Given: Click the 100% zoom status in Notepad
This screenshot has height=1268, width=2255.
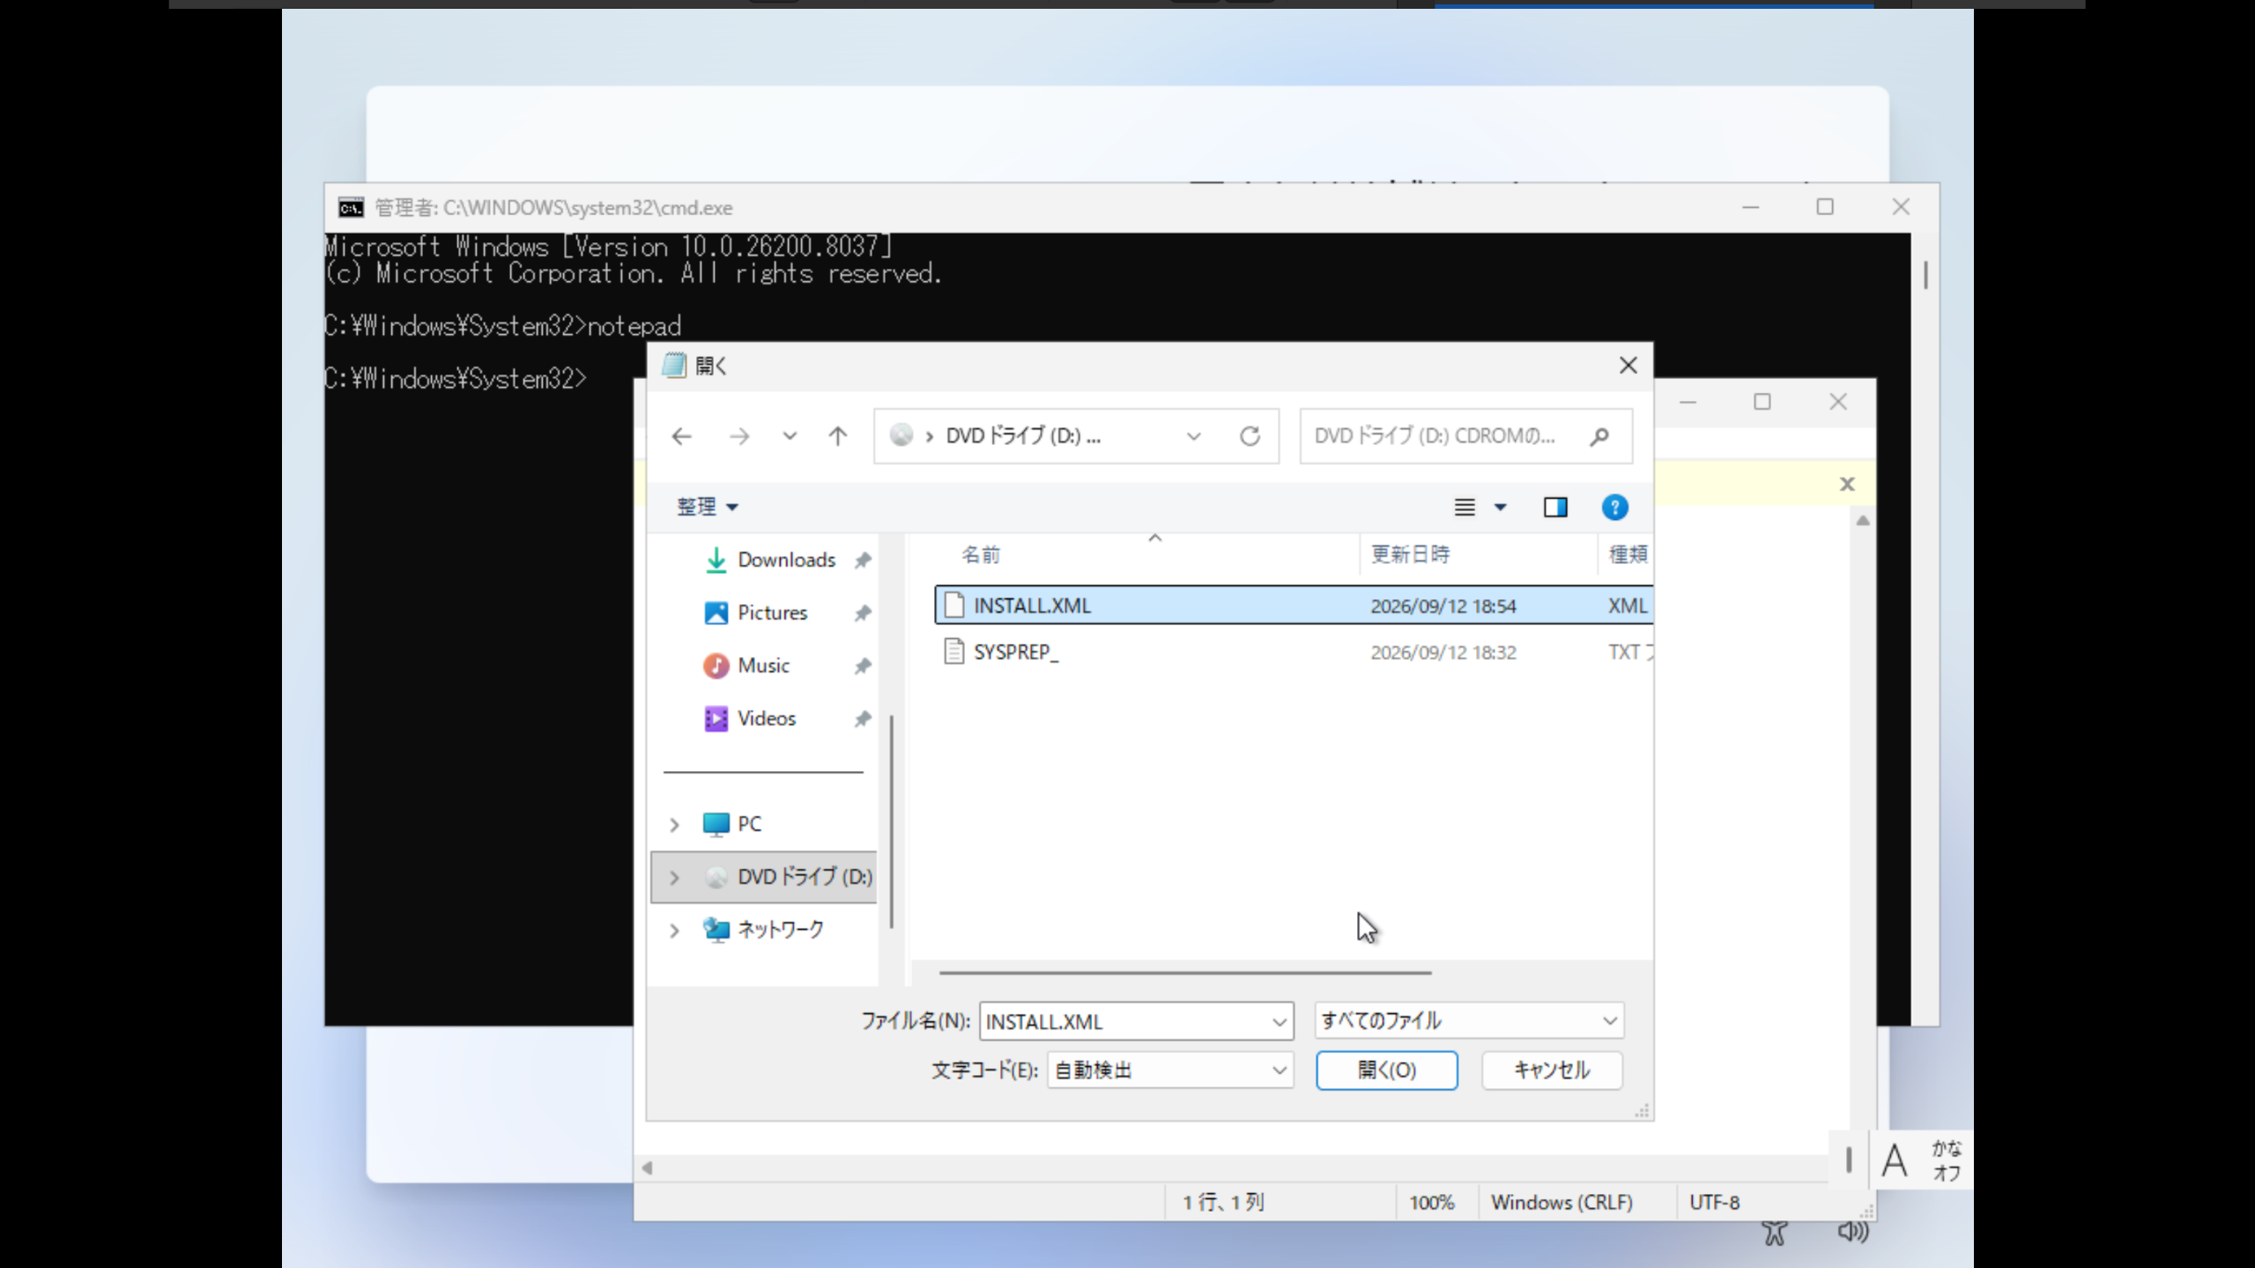Looking at the screenshot, I should tap(1431, 1203).
